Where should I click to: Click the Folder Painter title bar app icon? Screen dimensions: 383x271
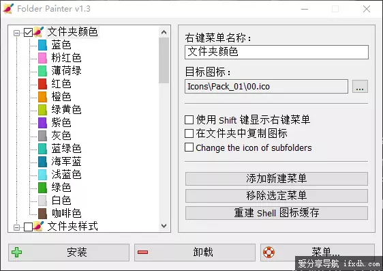pyautogui.click(x=8, y=9)
